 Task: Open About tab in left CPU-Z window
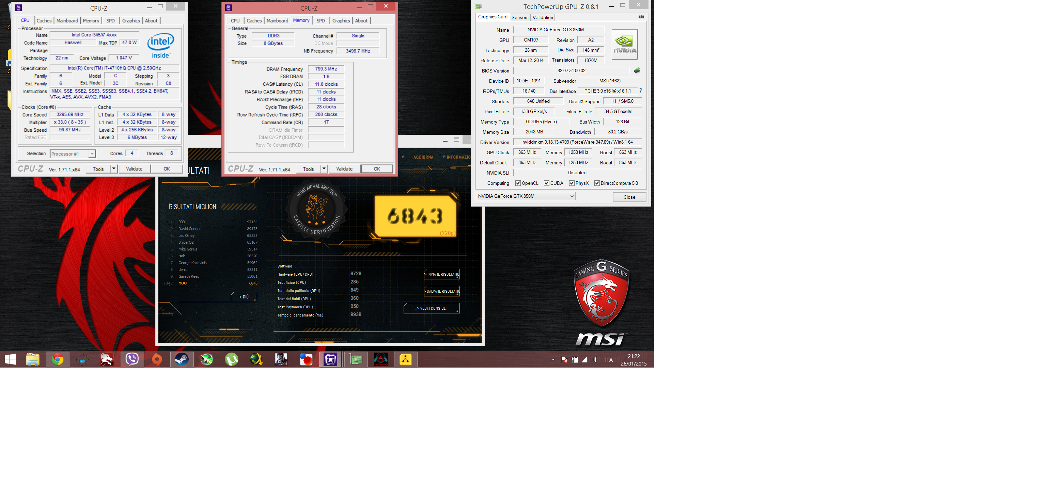point(151,21)
